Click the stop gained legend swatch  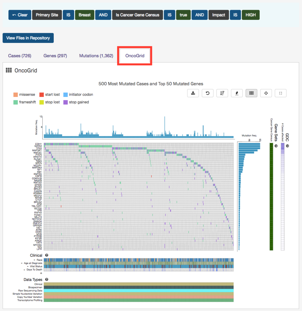[65, 102]
